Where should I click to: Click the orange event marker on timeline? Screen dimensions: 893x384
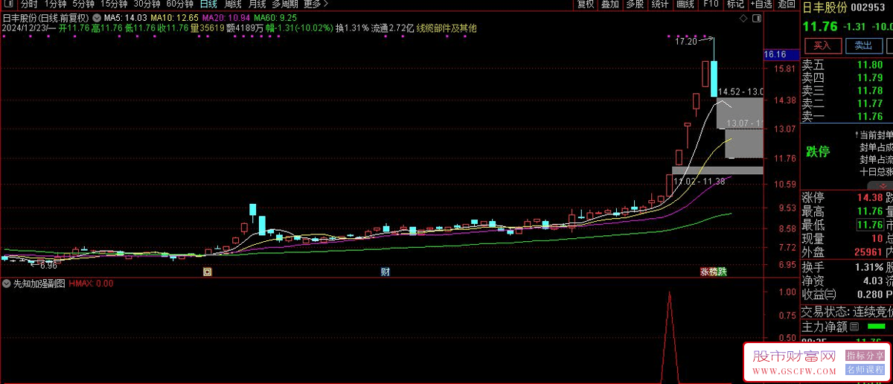[x=207, y=272]
